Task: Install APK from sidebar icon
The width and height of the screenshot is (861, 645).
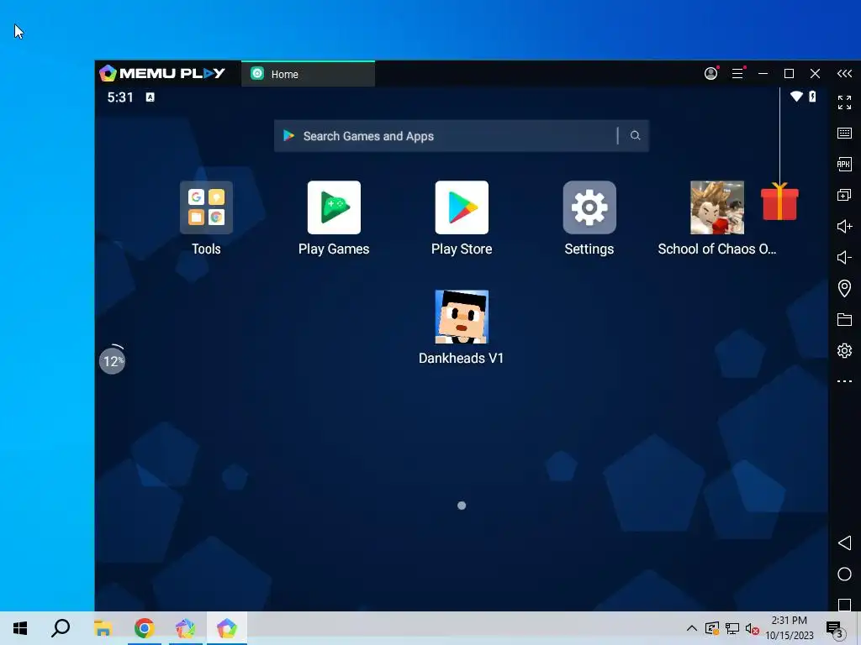Action: tap(844, 164)
